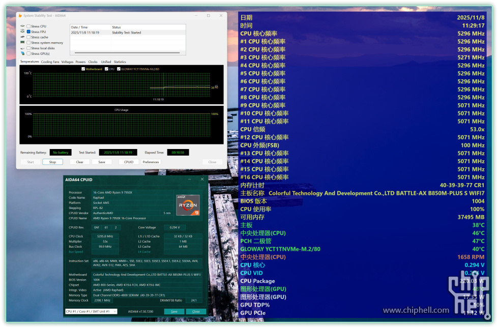Uncheck the Stress FPU checkbox
This screenshot has width=498, height=328.
pyautogui.click(x=28, y=32)
